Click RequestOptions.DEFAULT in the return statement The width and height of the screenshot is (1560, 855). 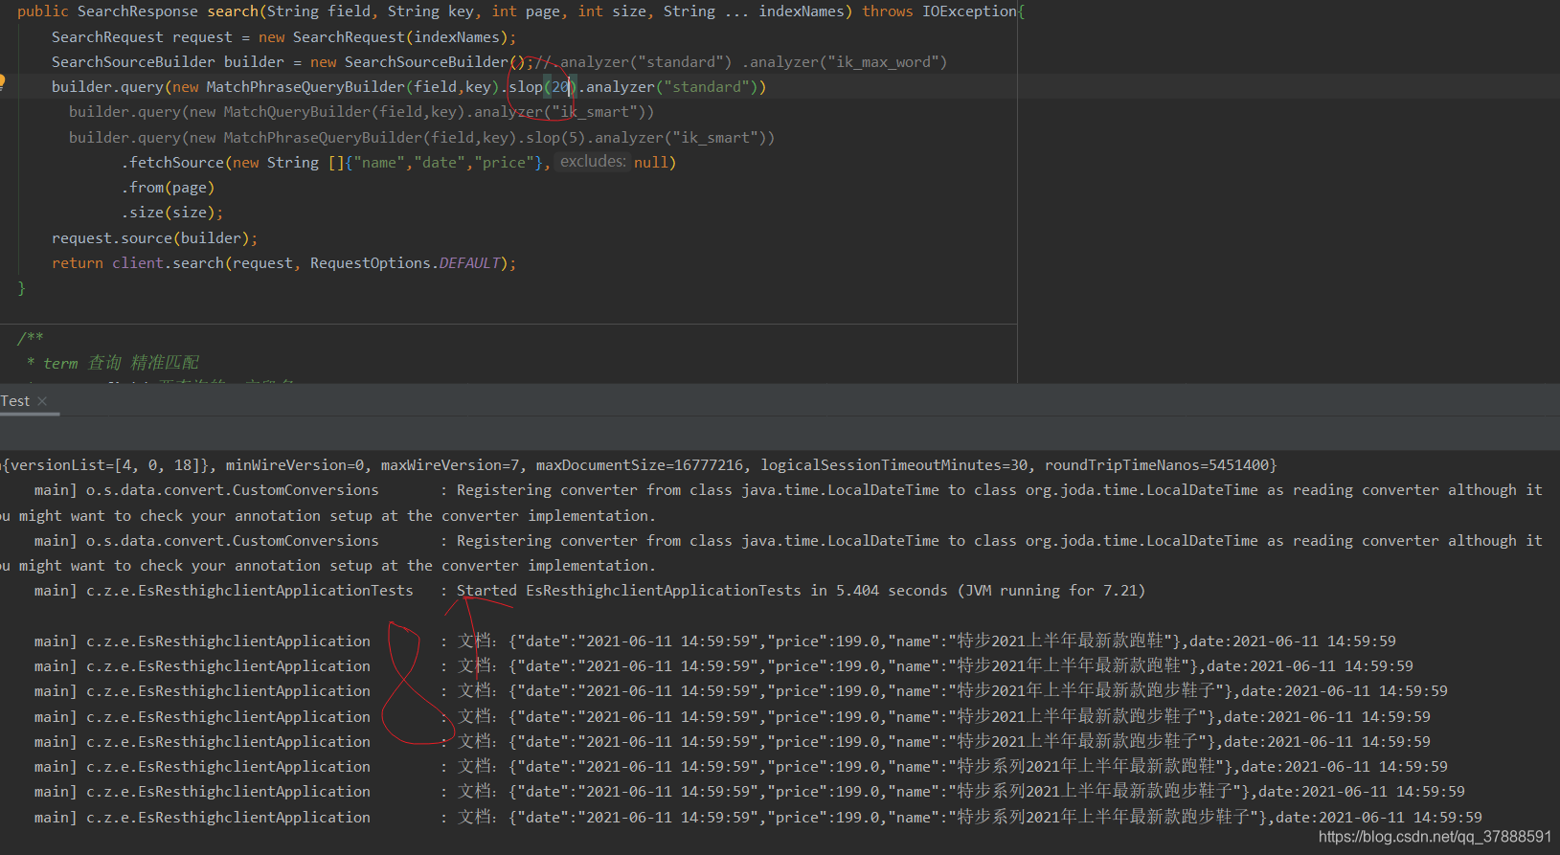pos(405,262)
